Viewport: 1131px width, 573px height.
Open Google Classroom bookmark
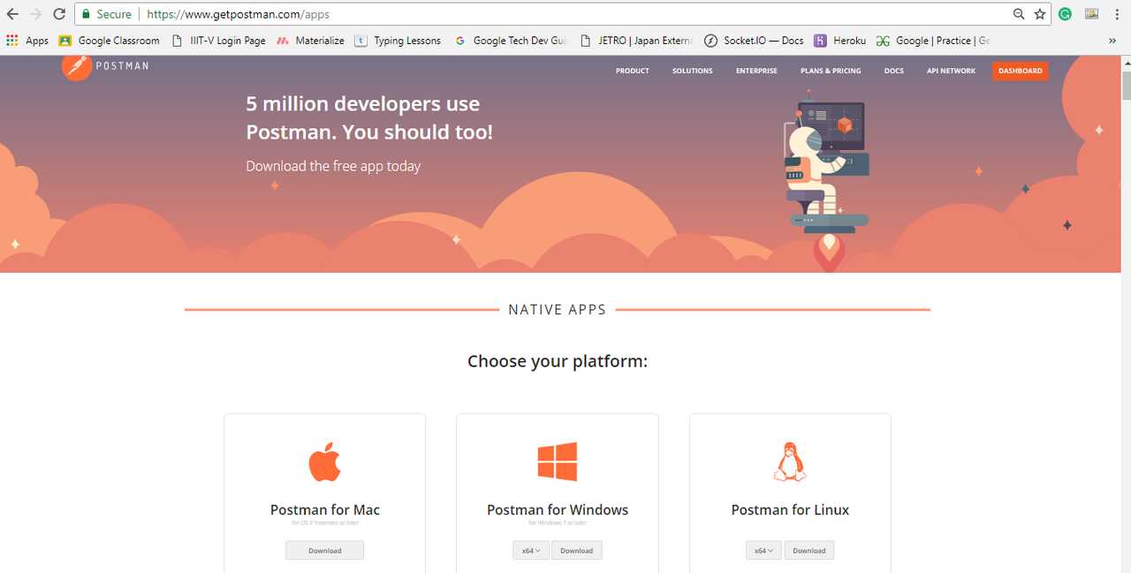(110, 41)
